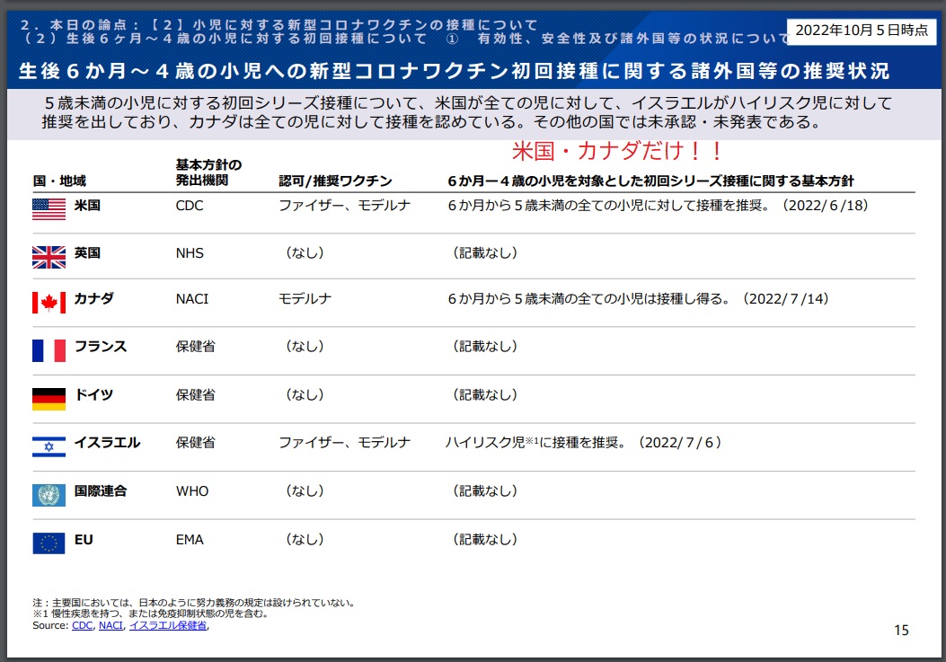946x662 pixels.
Task: Click the Canada maple leaf flag
Action: pyautogui.click(x=49, y=303)
